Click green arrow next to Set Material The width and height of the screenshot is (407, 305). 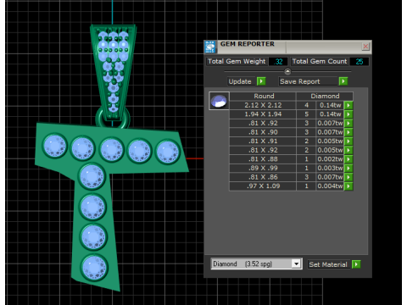coord(356,264)
